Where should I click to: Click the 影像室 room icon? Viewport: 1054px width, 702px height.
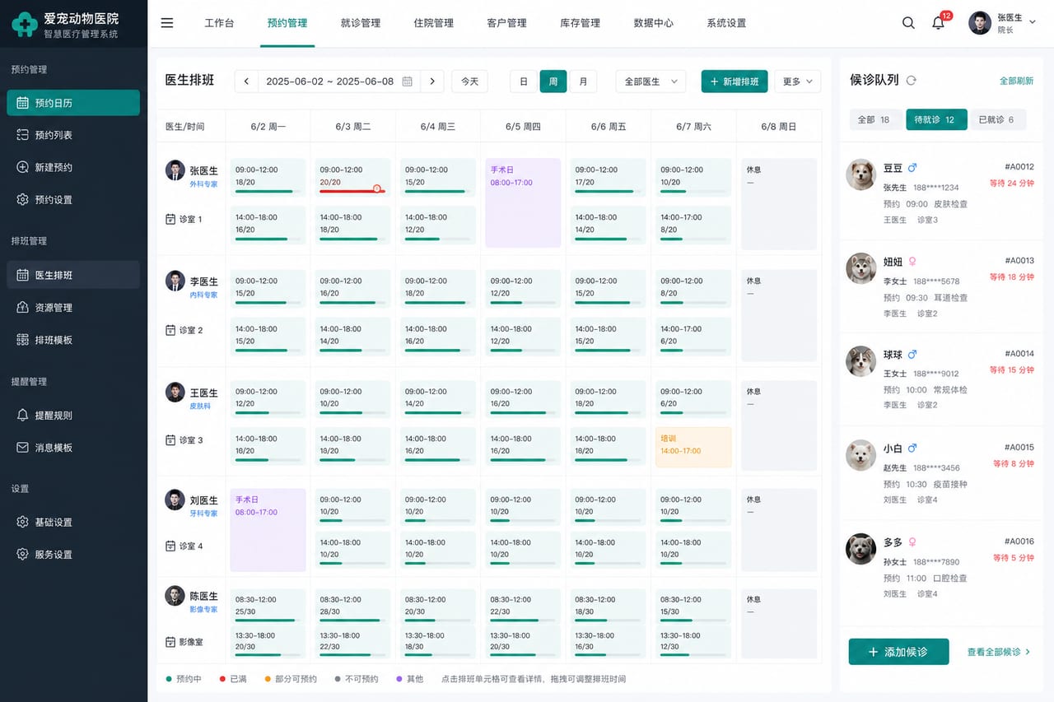coord(170,641)
